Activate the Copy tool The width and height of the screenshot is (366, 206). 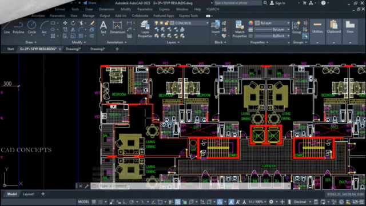tap(65, 29)
